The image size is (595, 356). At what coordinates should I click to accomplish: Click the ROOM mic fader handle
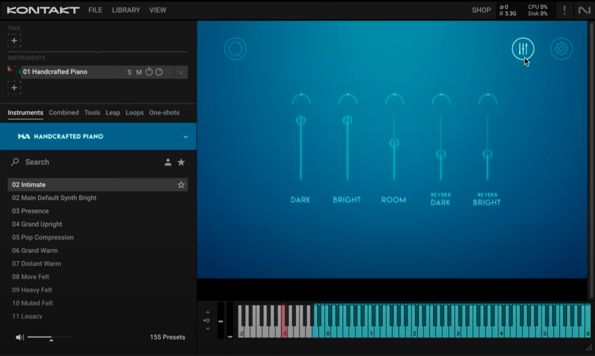point(394,143)
